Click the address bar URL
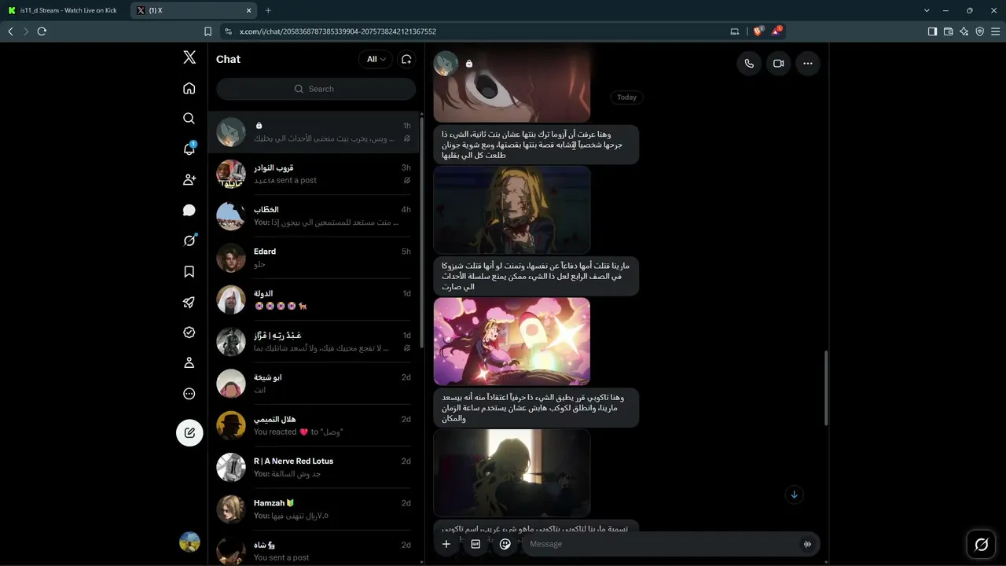The image size is (1006, 566). [x=338, y=31]
